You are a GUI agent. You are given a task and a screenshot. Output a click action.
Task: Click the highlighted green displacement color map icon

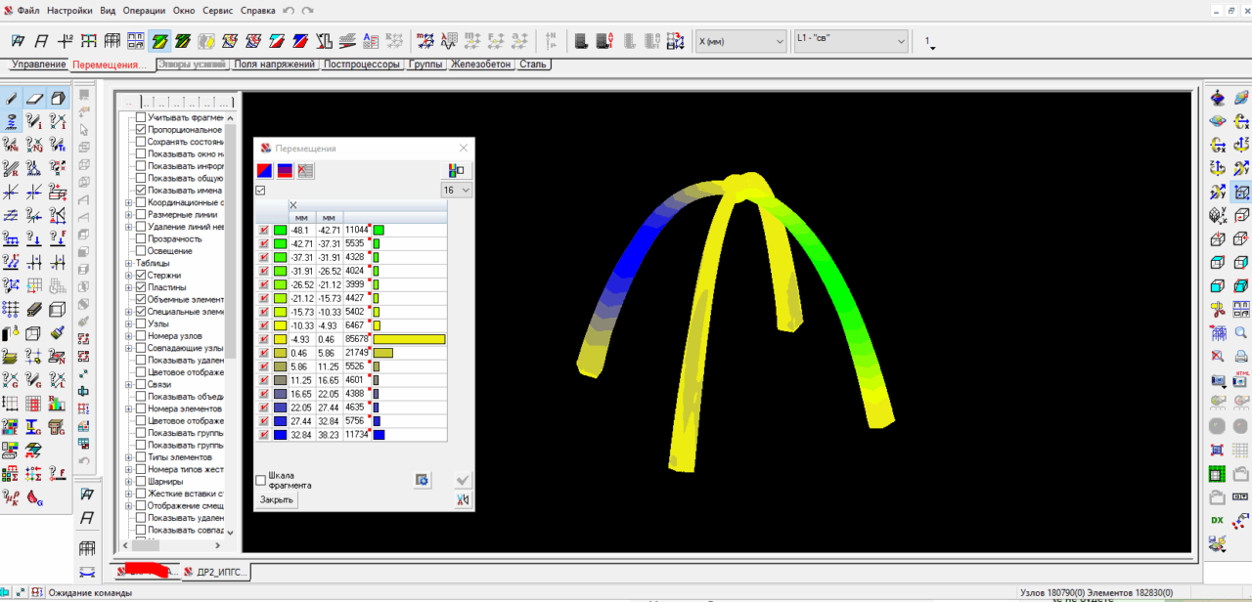coord(159,41)
